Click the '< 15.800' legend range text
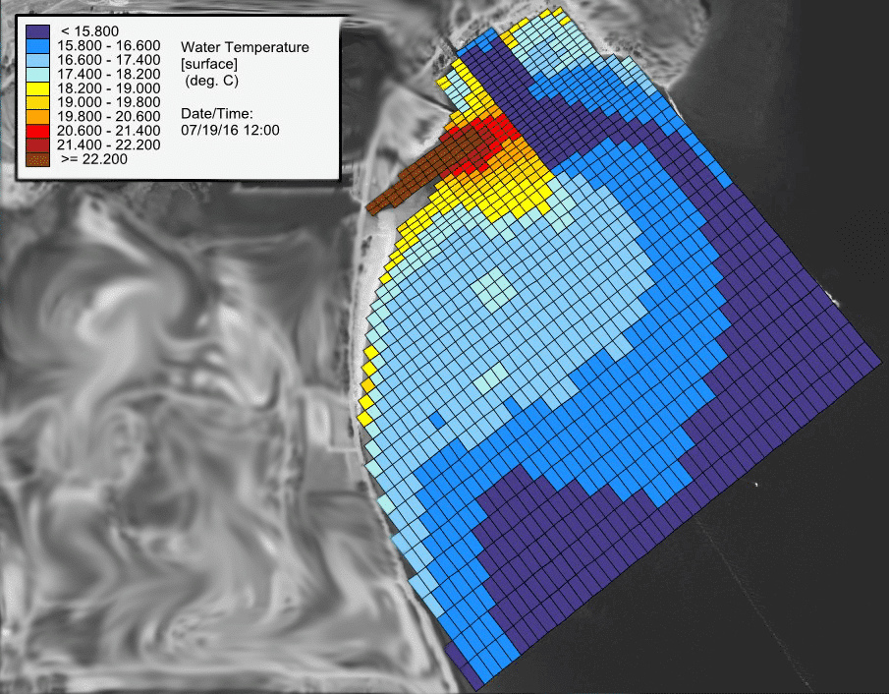The height and width of the screenshot is (694, 889). pos(90,31)
